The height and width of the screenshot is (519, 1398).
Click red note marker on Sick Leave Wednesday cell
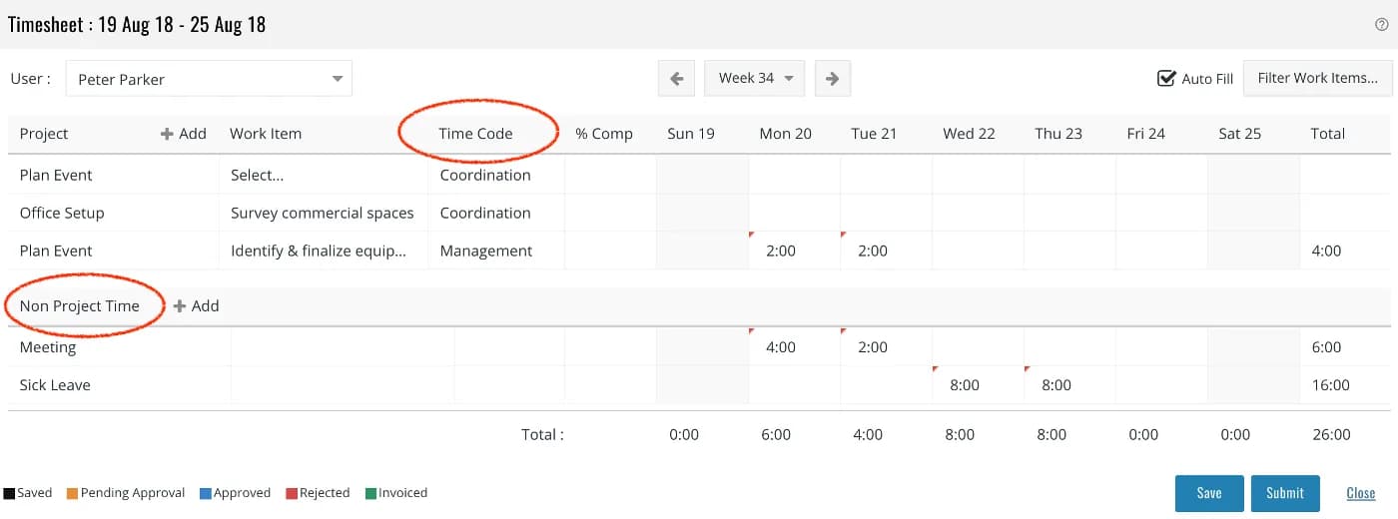point(936,368)
